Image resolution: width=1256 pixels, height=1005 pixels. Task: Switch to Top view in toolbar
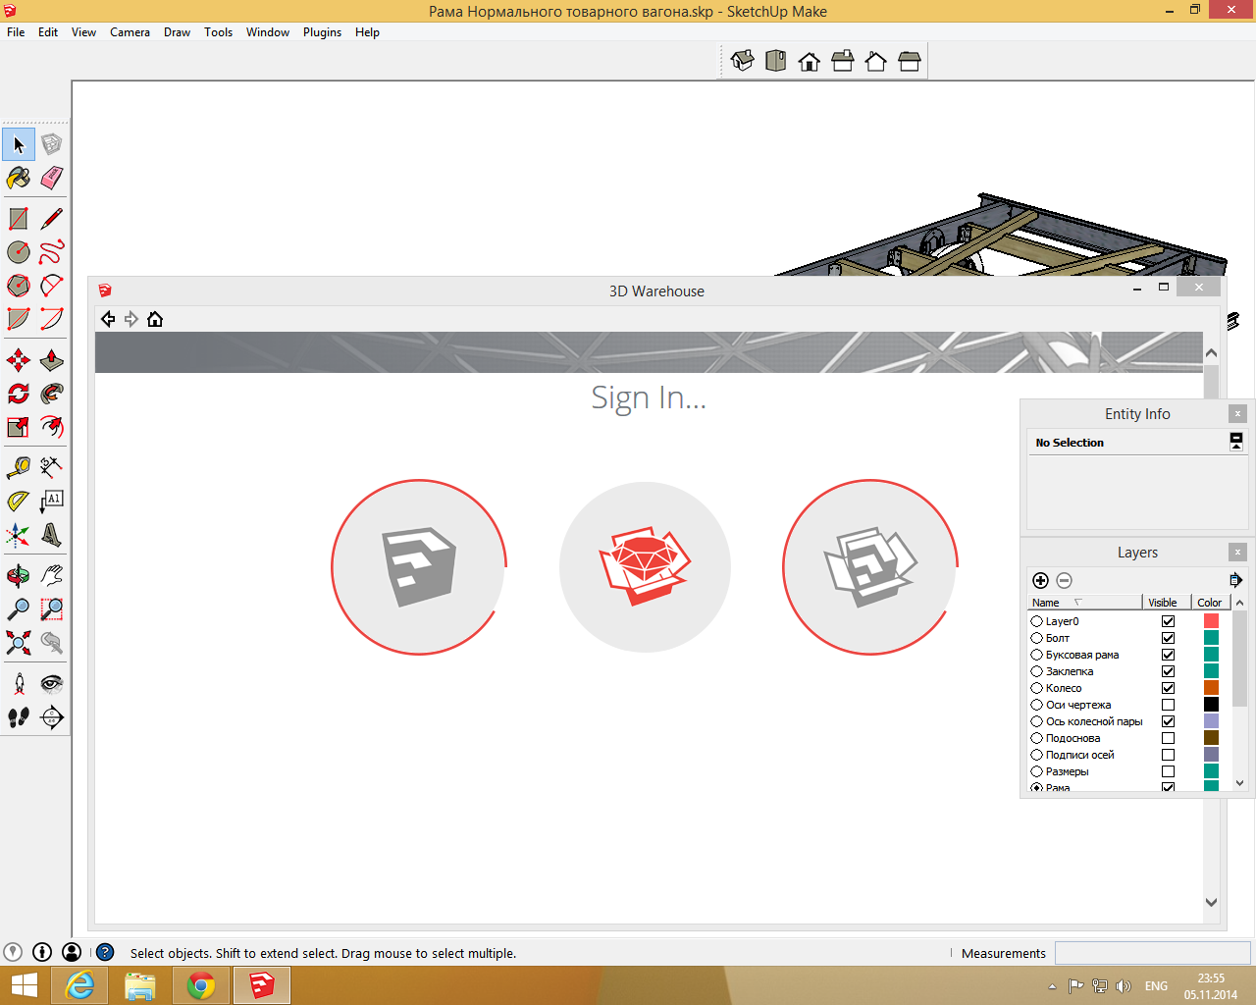[776, 61]
